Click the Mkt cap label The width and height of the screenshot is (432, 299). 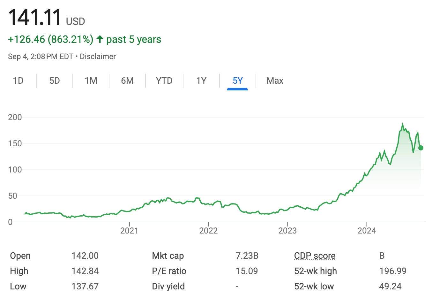point(168,256)
